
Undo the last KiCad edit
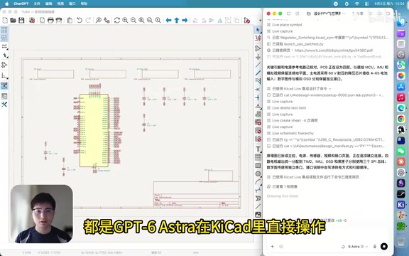pos(80,20)
